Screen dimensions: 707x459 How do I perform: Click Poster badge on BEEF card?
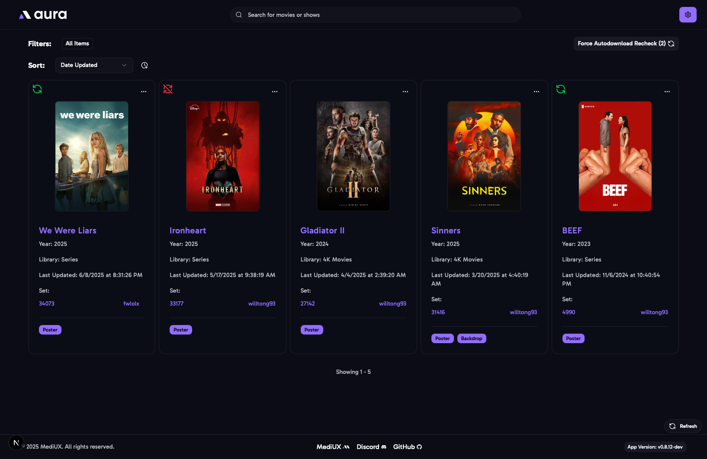(573, 338)
